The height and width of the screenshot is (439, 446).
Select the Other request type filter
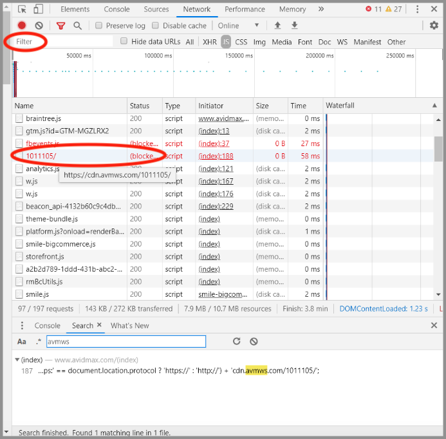(396, 42)
